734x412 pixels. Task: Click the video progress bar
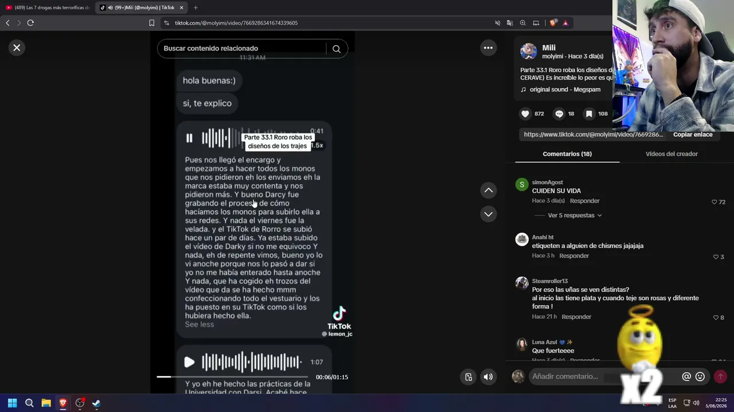232,377
